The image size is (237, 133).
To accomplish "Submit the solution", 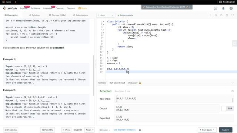I will pos(226,130).
